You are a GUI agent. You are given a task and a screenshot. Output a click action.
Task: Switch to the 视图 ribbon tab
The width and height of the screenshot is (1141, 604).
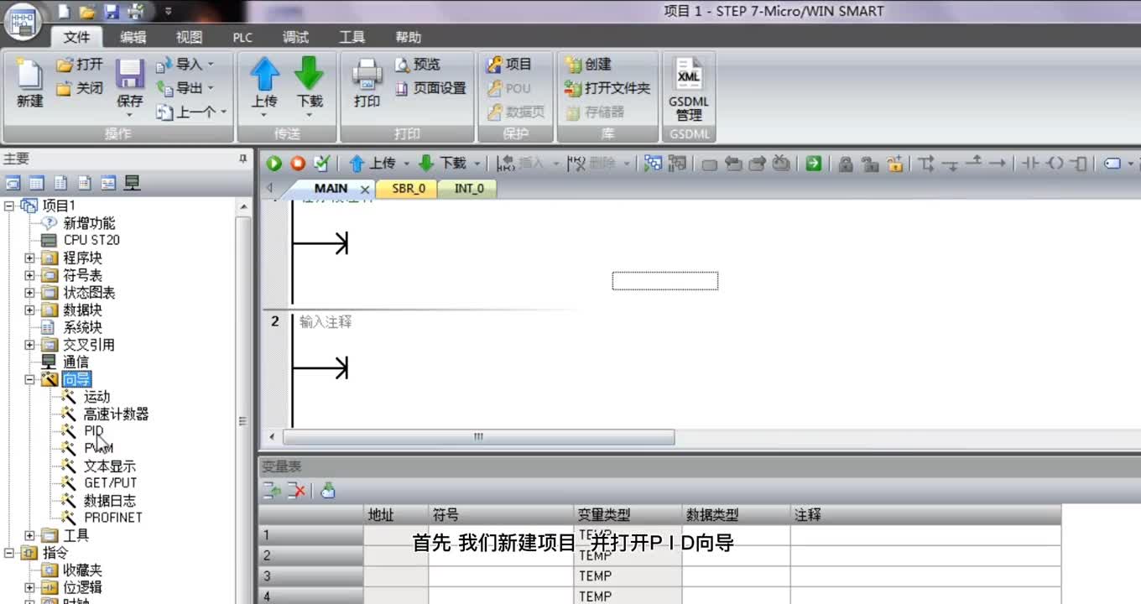coord(189,37)
